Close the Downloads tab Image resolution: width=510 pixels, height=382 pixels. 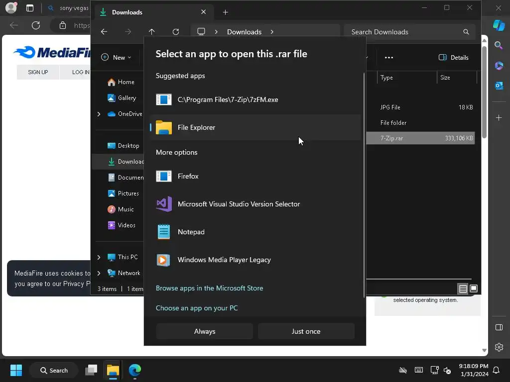204,12
